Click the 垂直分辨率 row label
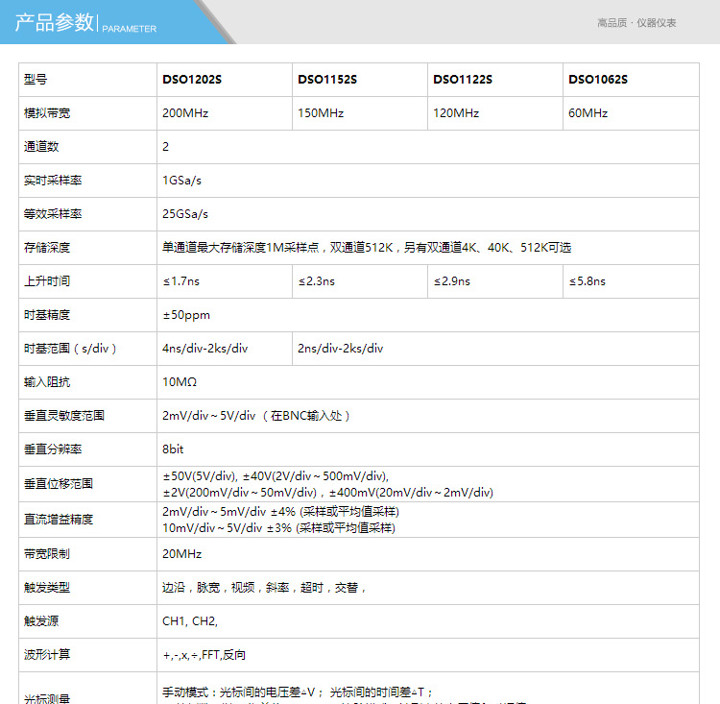720x704 pixels. tap(53, 449)
